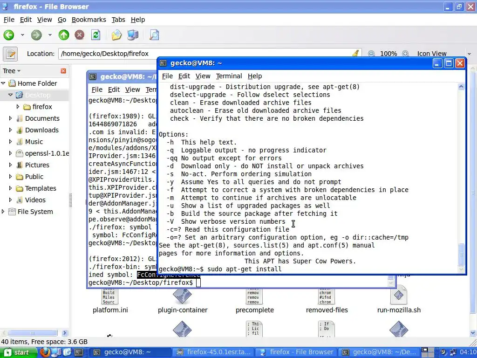The height and width of the screenshot is (358, 477).
Task: Reload the current folder
Action: pyautogui.click(x=96, y=35)
